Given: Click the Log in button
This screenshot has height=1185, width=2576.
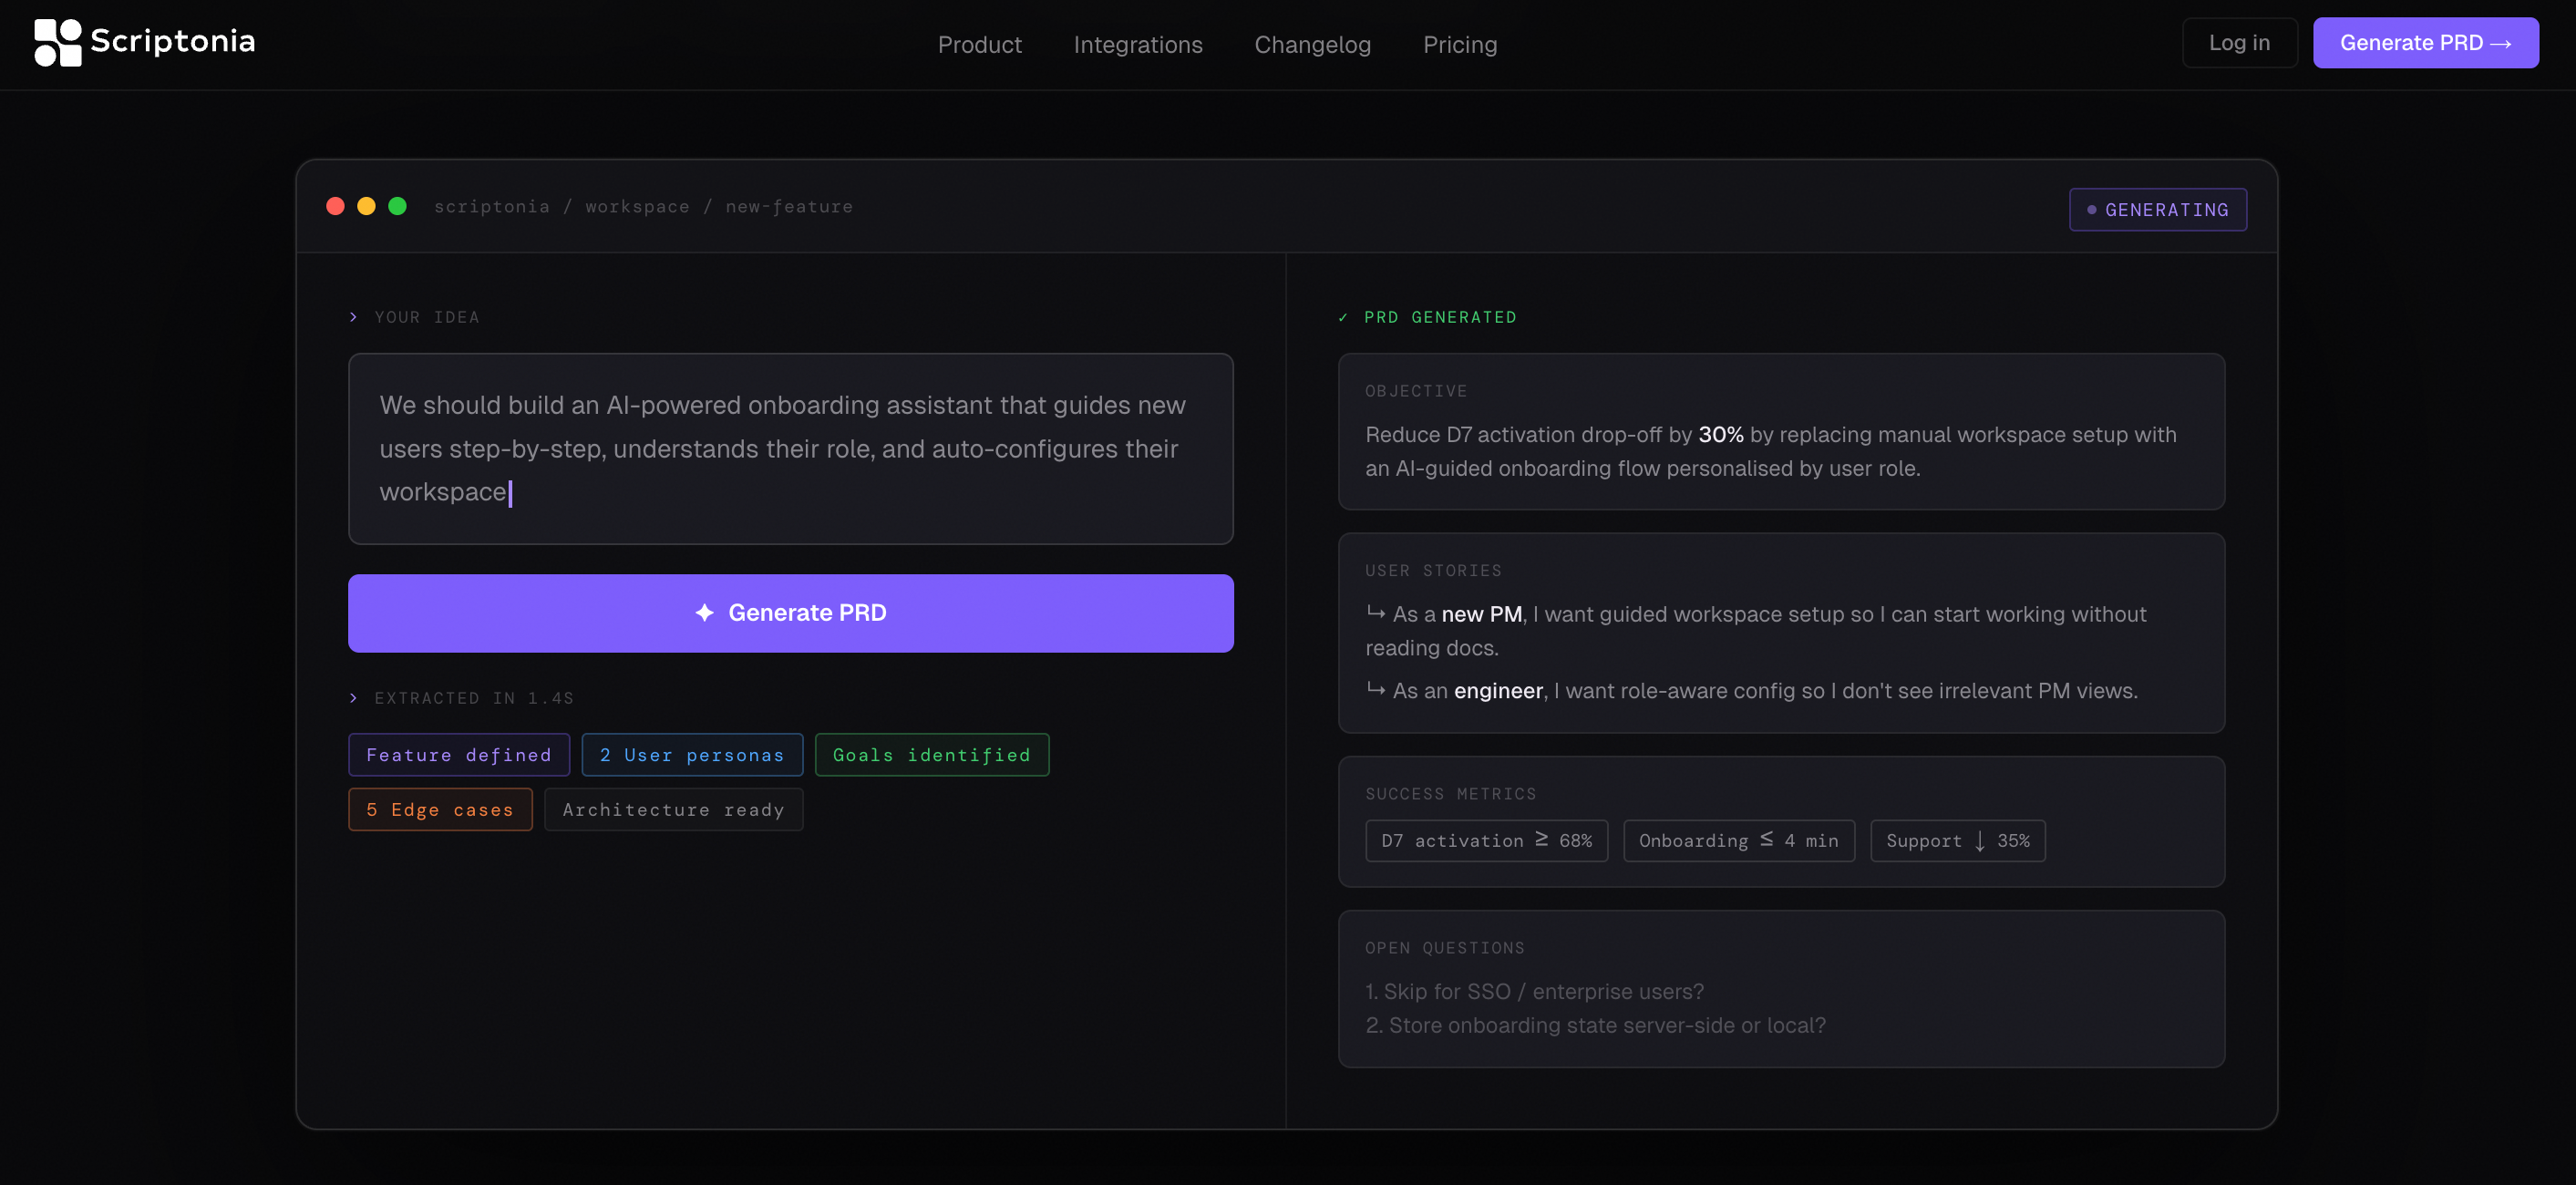Looking at the screenshot, I should pos(2238,43).
